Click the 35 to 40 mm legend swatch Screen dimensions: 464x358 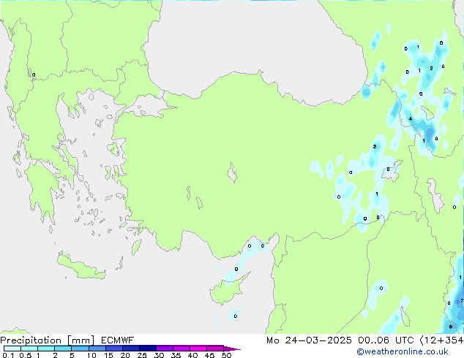click(181, 349)
